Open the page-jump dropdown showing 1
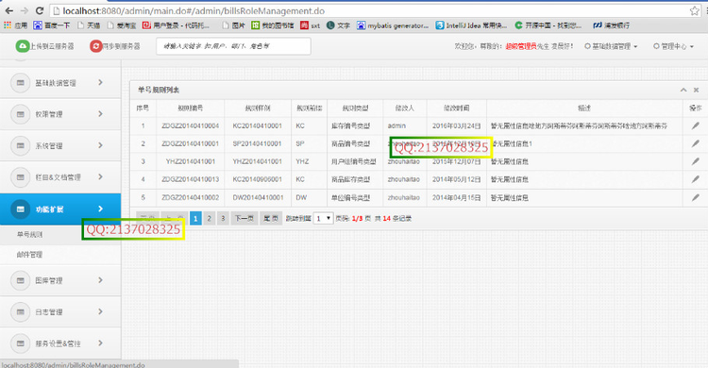This screenshot has height=368, width=708. click(x=323, y=218)
